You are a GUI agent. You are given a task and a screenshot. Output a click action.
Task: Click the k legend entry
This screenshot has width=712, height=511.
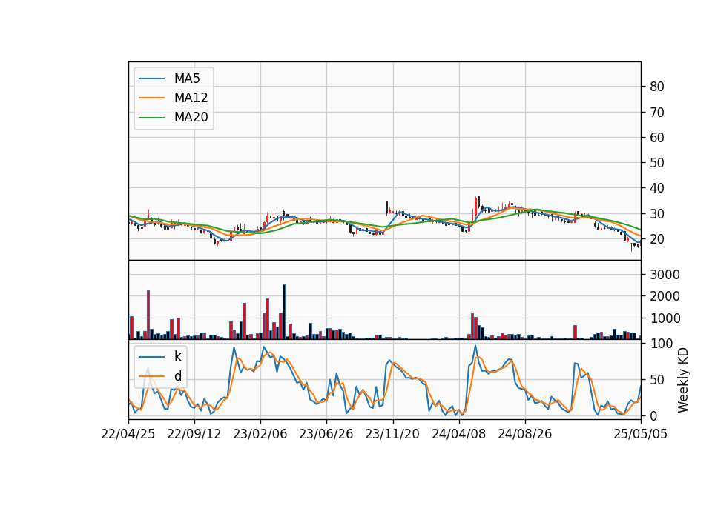click(x=160, y=356)
